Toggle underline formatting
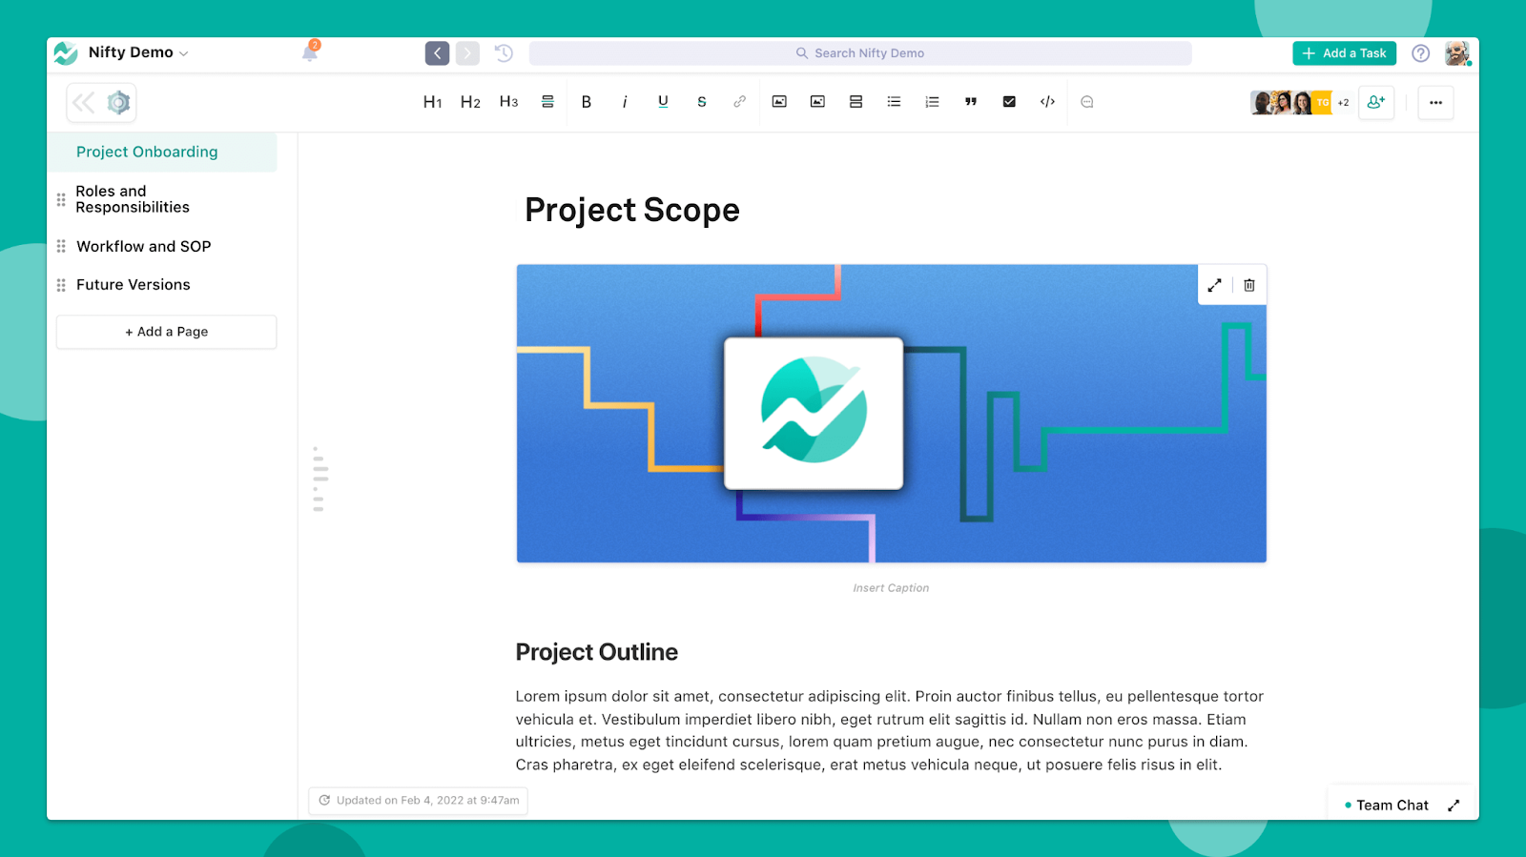The width and height of the screenshot is (1526, 857). click(x=663, y=102)
